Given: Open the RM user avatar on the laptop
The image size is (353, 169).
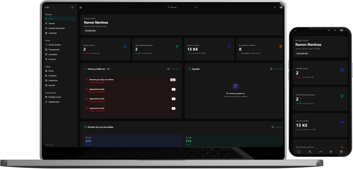Looking at the screenshot, I should pyautogui.click(x=281, y=7).
